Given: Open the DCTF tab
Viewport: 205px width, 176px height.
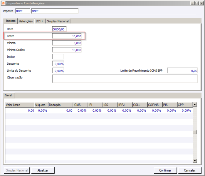Looking at the screenshot, I should pos(40,21).
